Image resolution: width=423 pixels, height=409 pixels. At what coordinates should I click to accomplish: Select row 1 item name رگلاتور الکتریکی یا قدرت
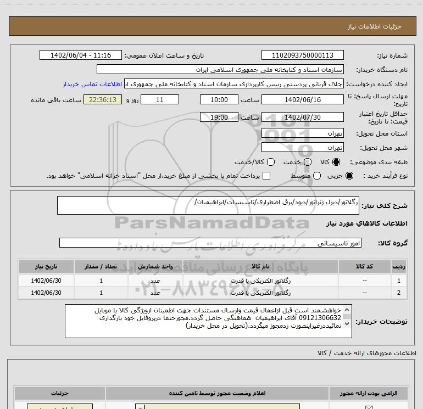pyautogui.click(x=260, y=281)
